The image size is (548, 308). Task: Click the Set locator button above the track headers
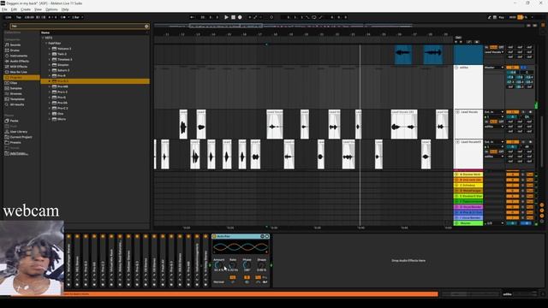[x=458, y=38]
